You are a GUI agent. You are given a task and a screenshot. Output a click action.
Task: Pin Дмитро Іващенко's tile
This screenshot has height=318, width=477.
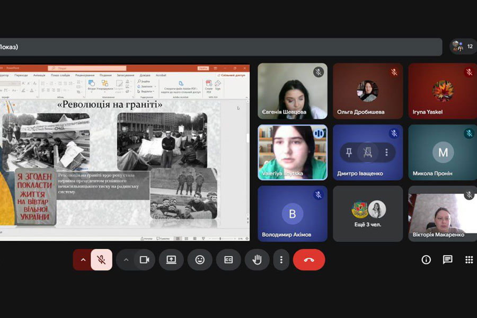click(x=349, y=152)
